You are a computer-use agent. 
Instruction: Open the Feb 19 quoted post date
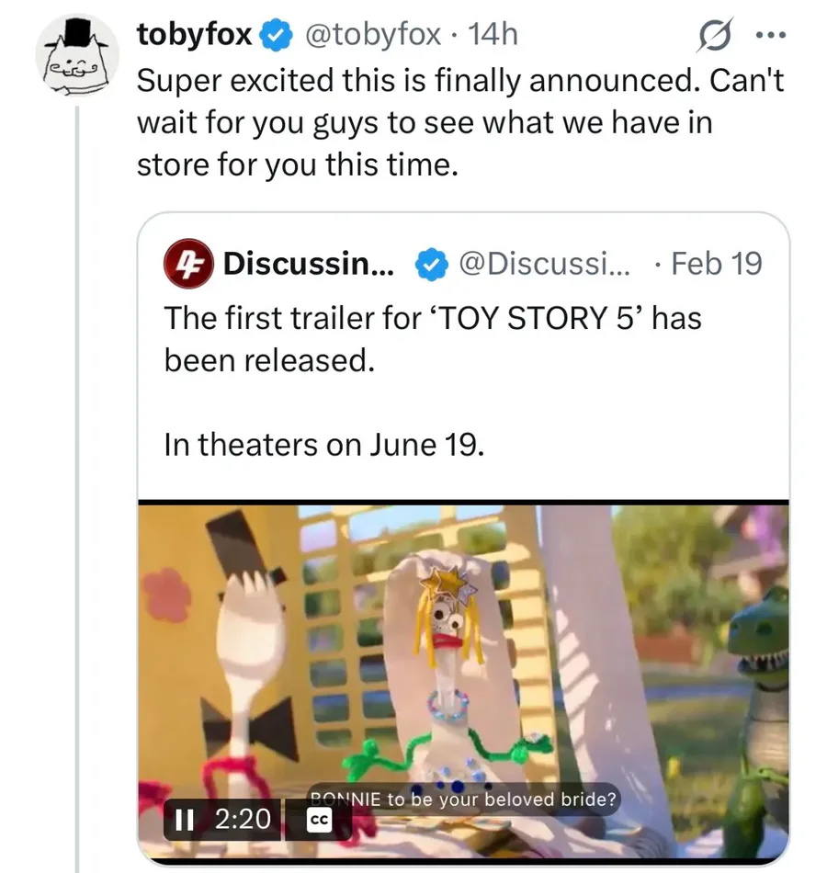[716, 265]
